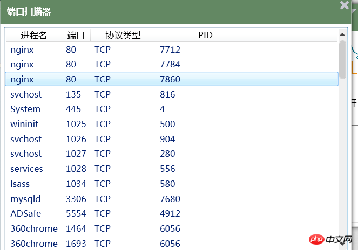Sort by the 进程名 column header
358x250 pixels.
point(34,36)
